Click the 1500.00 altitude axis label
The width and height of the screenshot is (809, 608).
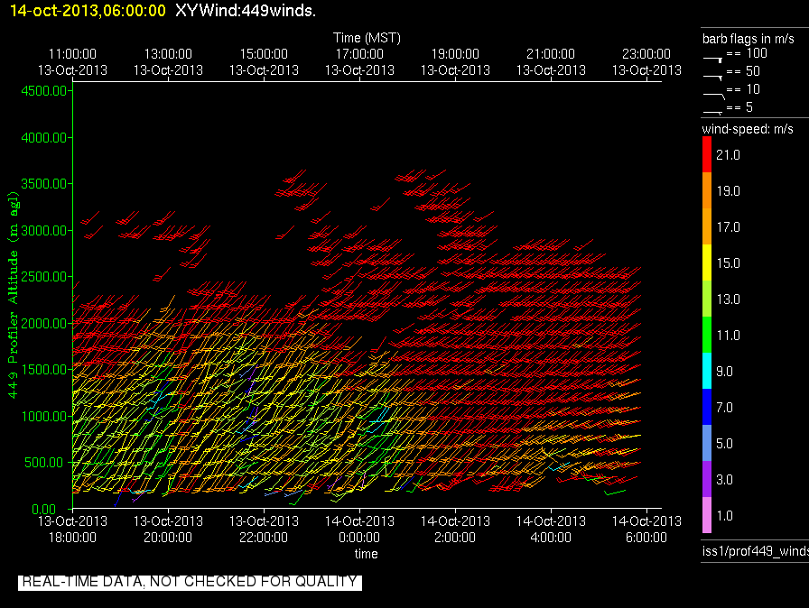click(44, 370)
